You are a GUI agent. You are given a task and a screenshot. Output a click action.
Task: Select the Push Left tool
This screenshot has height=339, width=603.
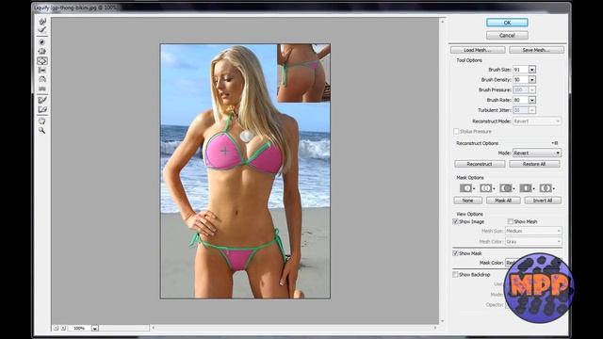pyautogui.click(x=42, y=70)
